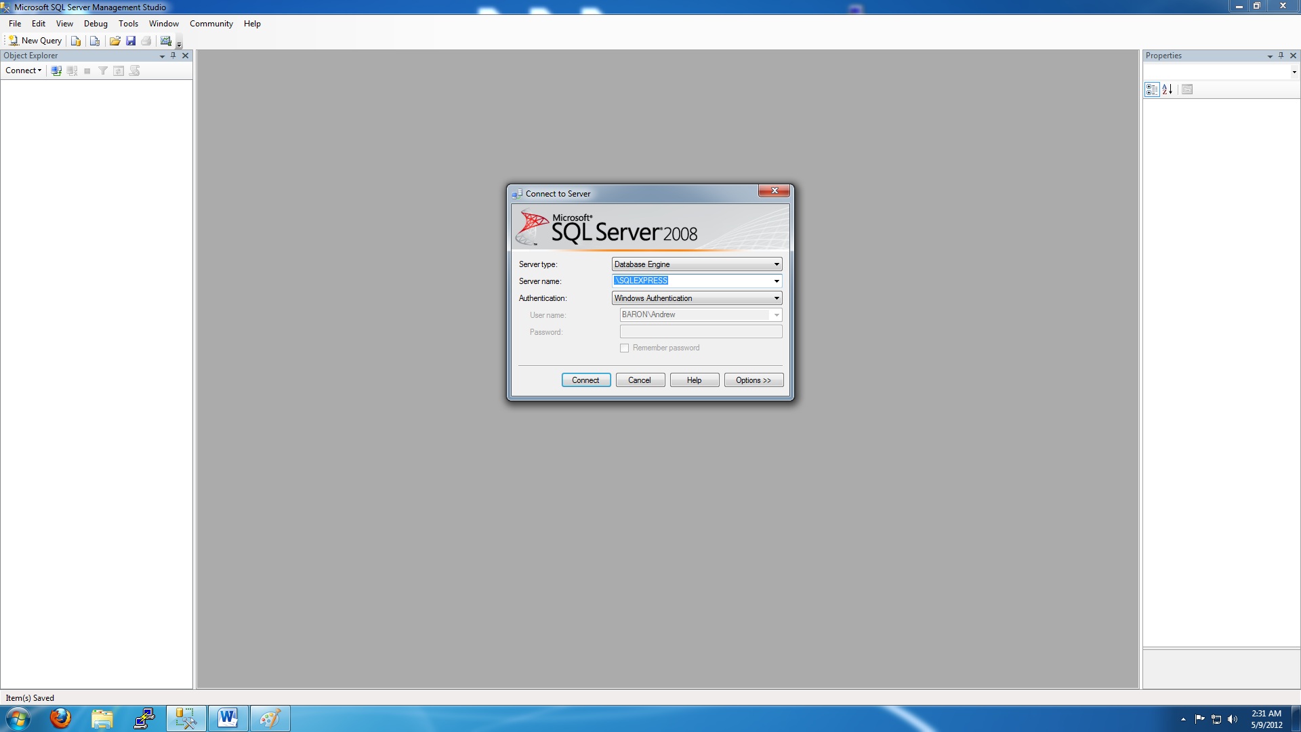Open the View menu
1301x732 pixels.
[x=64, y=24]
